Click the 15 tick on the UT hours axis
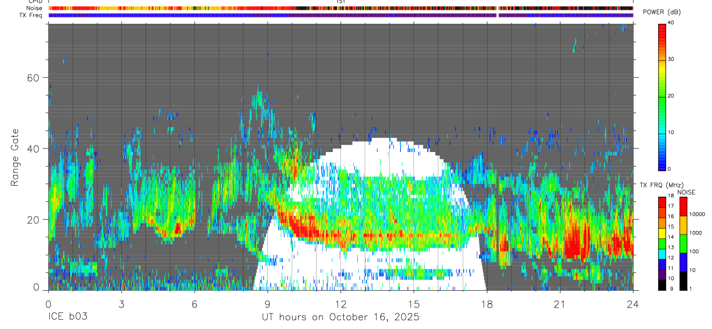Image resolution: width=712 pixels, height=329 pixels. tap(414, 304)
